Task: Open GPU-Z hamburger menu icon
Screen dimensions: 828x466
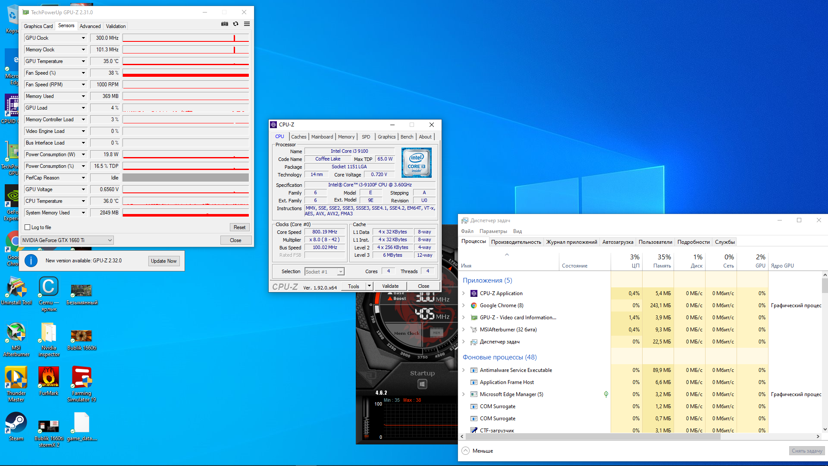Action: coord(247,24)
